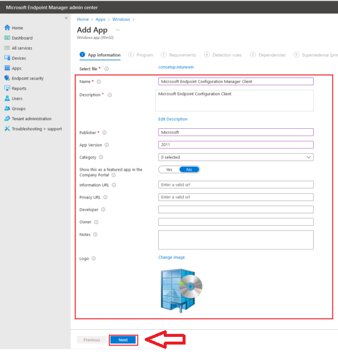Open Troubleshooting + support in sidebar
This screenshot has width=338, height=354.
tap(33, 129)
